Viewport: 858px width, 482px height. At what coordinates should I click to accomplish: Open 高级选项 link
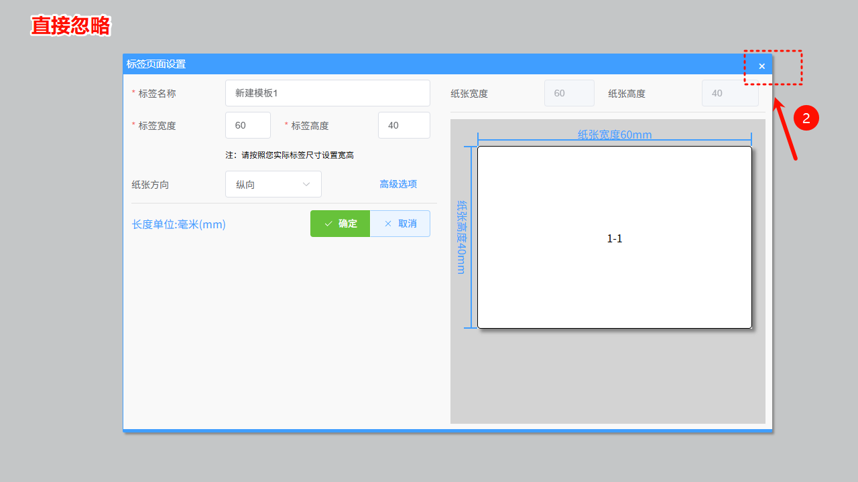point(398,184)
